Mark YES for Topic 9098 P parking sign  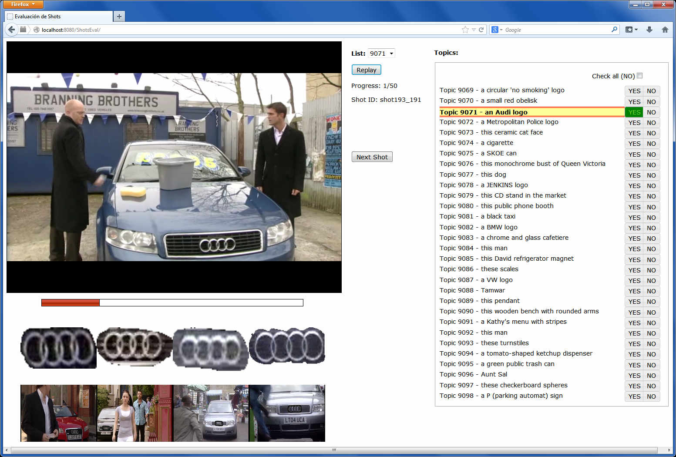point(634,397)
